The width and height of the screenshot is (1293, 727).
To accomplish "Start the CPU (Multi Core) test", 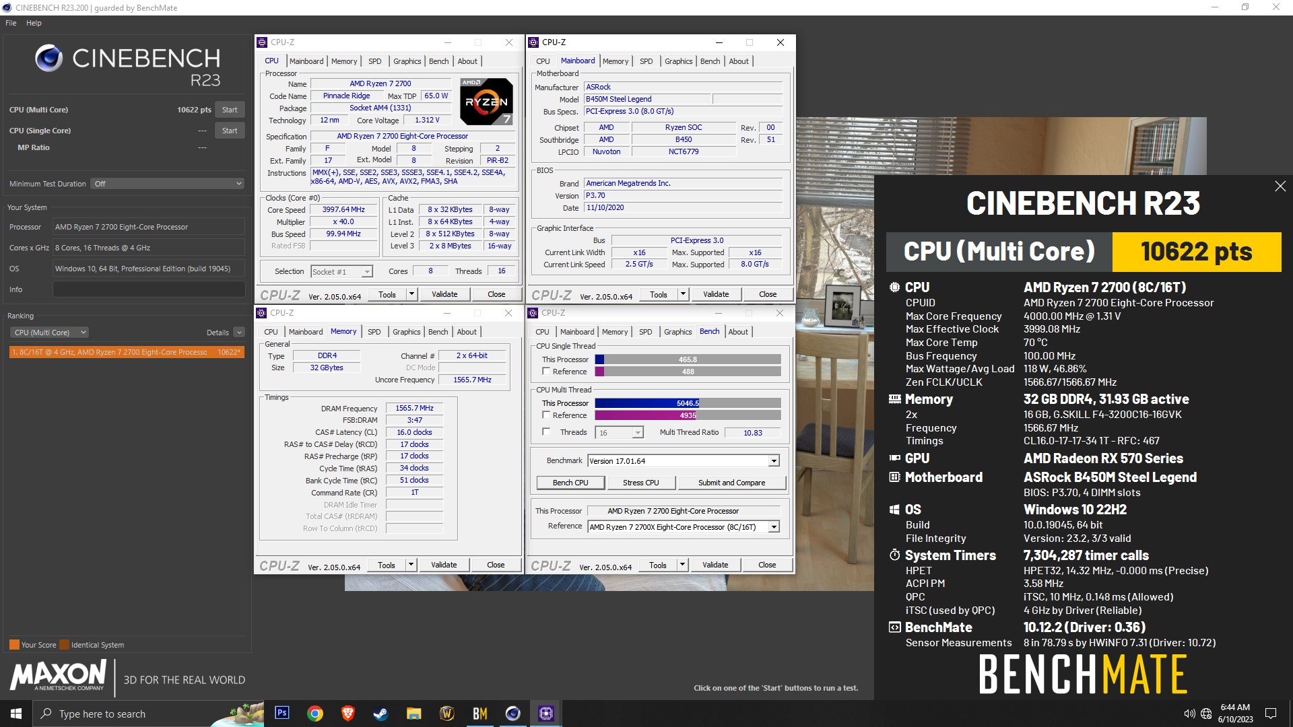I will click(x=230, y=110).
